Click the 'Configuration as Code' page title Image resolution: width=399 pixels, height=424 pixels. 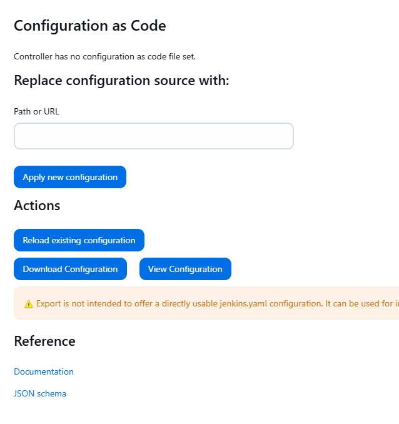(90, 26)
